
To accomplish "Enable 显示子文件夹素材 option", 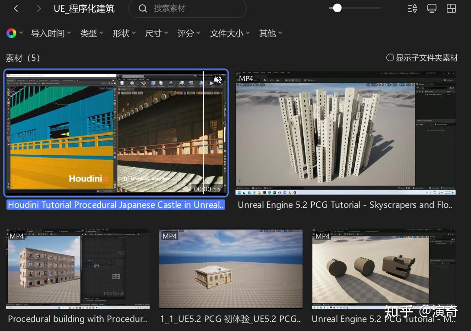I will [x=390, y=57].
